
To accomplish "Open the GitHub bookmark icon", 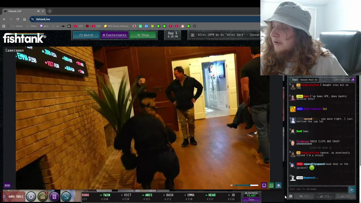I will point(195,26).
